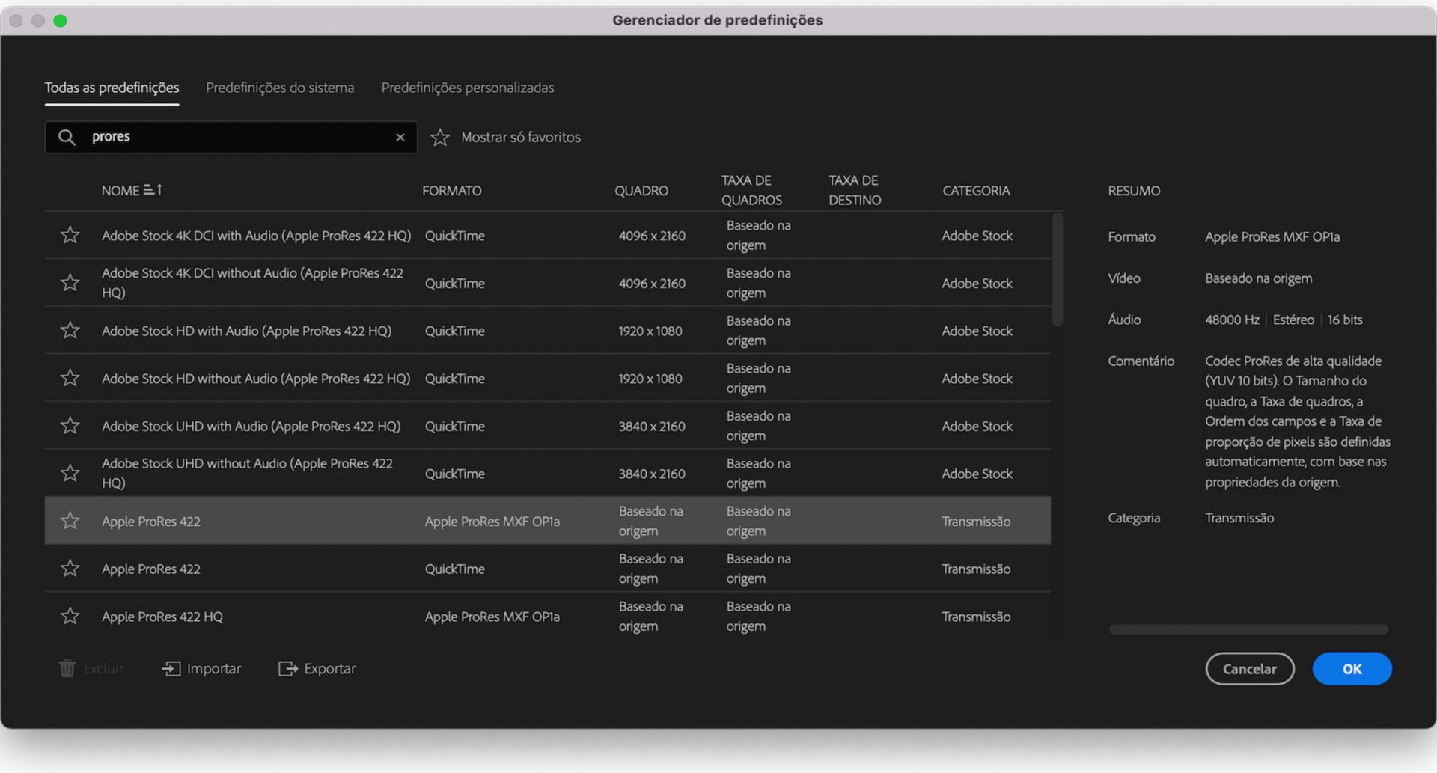
Task: Click the star icon beside Mostrar só favoritos
Action: tap(439, 137)
